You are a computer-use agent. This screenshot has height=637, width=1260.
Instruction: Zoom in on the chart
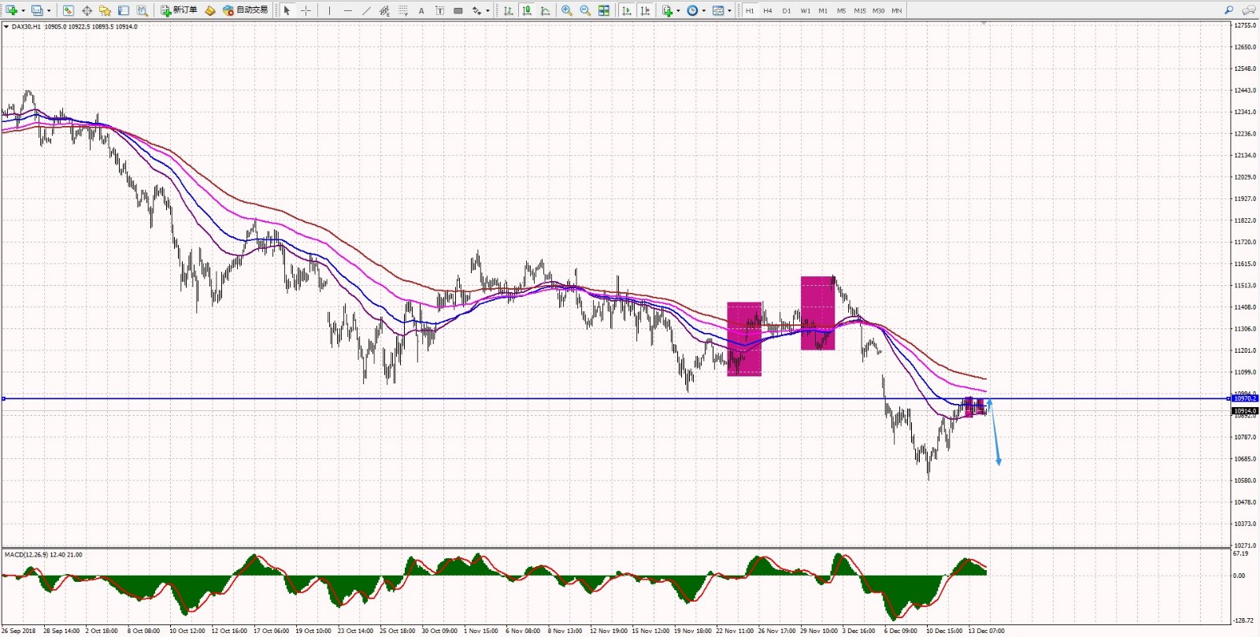(x=566, y=10)
